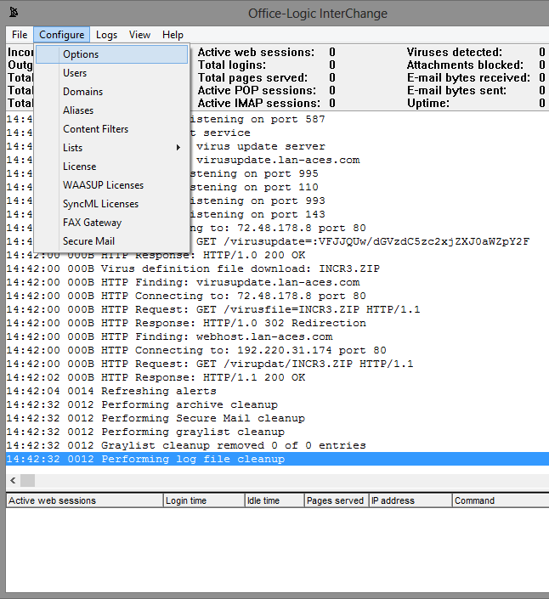Screen dimensions: 549x599
Task: Select 'Connecting to: 192.220.31.174' line
Action: point(277,350)
